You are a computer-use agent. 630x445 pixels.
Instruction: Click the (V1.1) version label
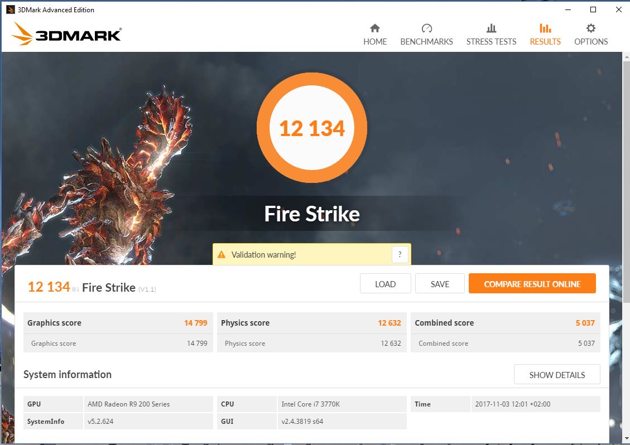(147, 289)
